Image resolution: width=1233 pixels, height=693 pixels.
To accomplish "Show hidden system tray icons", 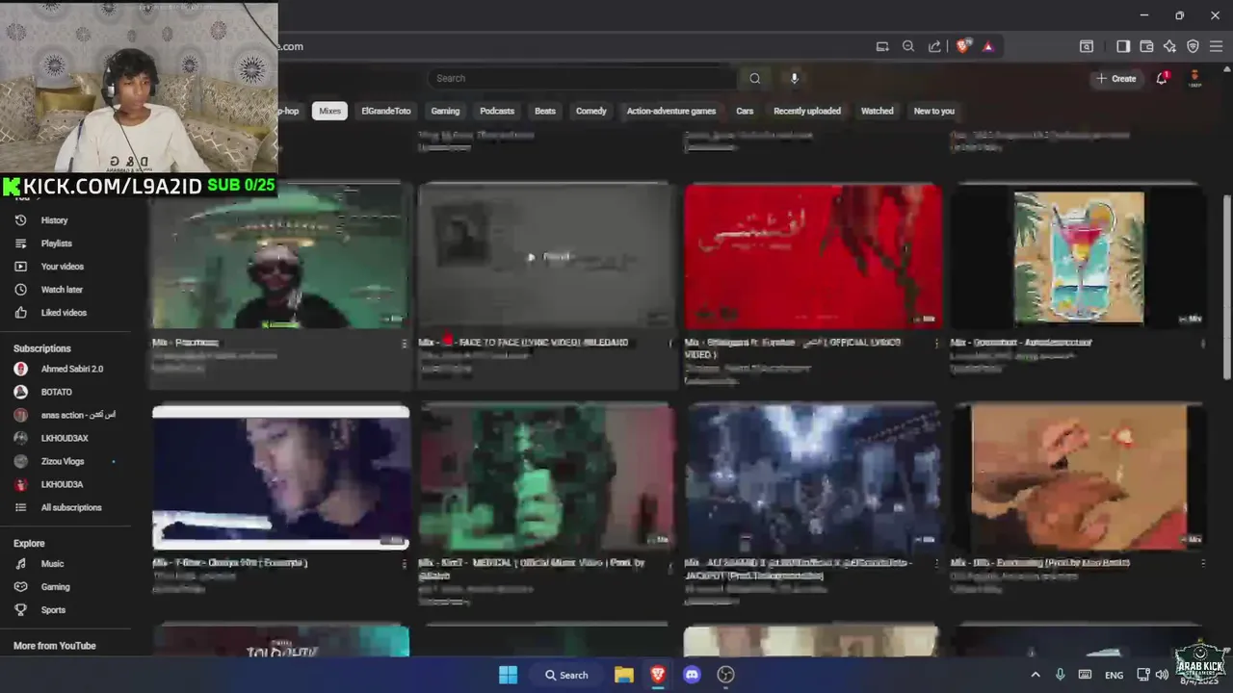I will (x=1036, y=675).
